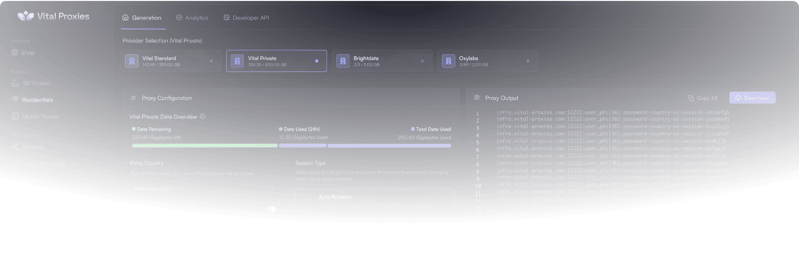
Task: Open the Developer API tab
Action: [246, 18]
